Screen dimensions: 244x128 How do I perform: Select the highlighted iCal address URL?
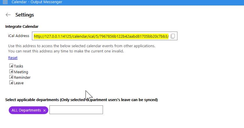click(x=101, y=36)
